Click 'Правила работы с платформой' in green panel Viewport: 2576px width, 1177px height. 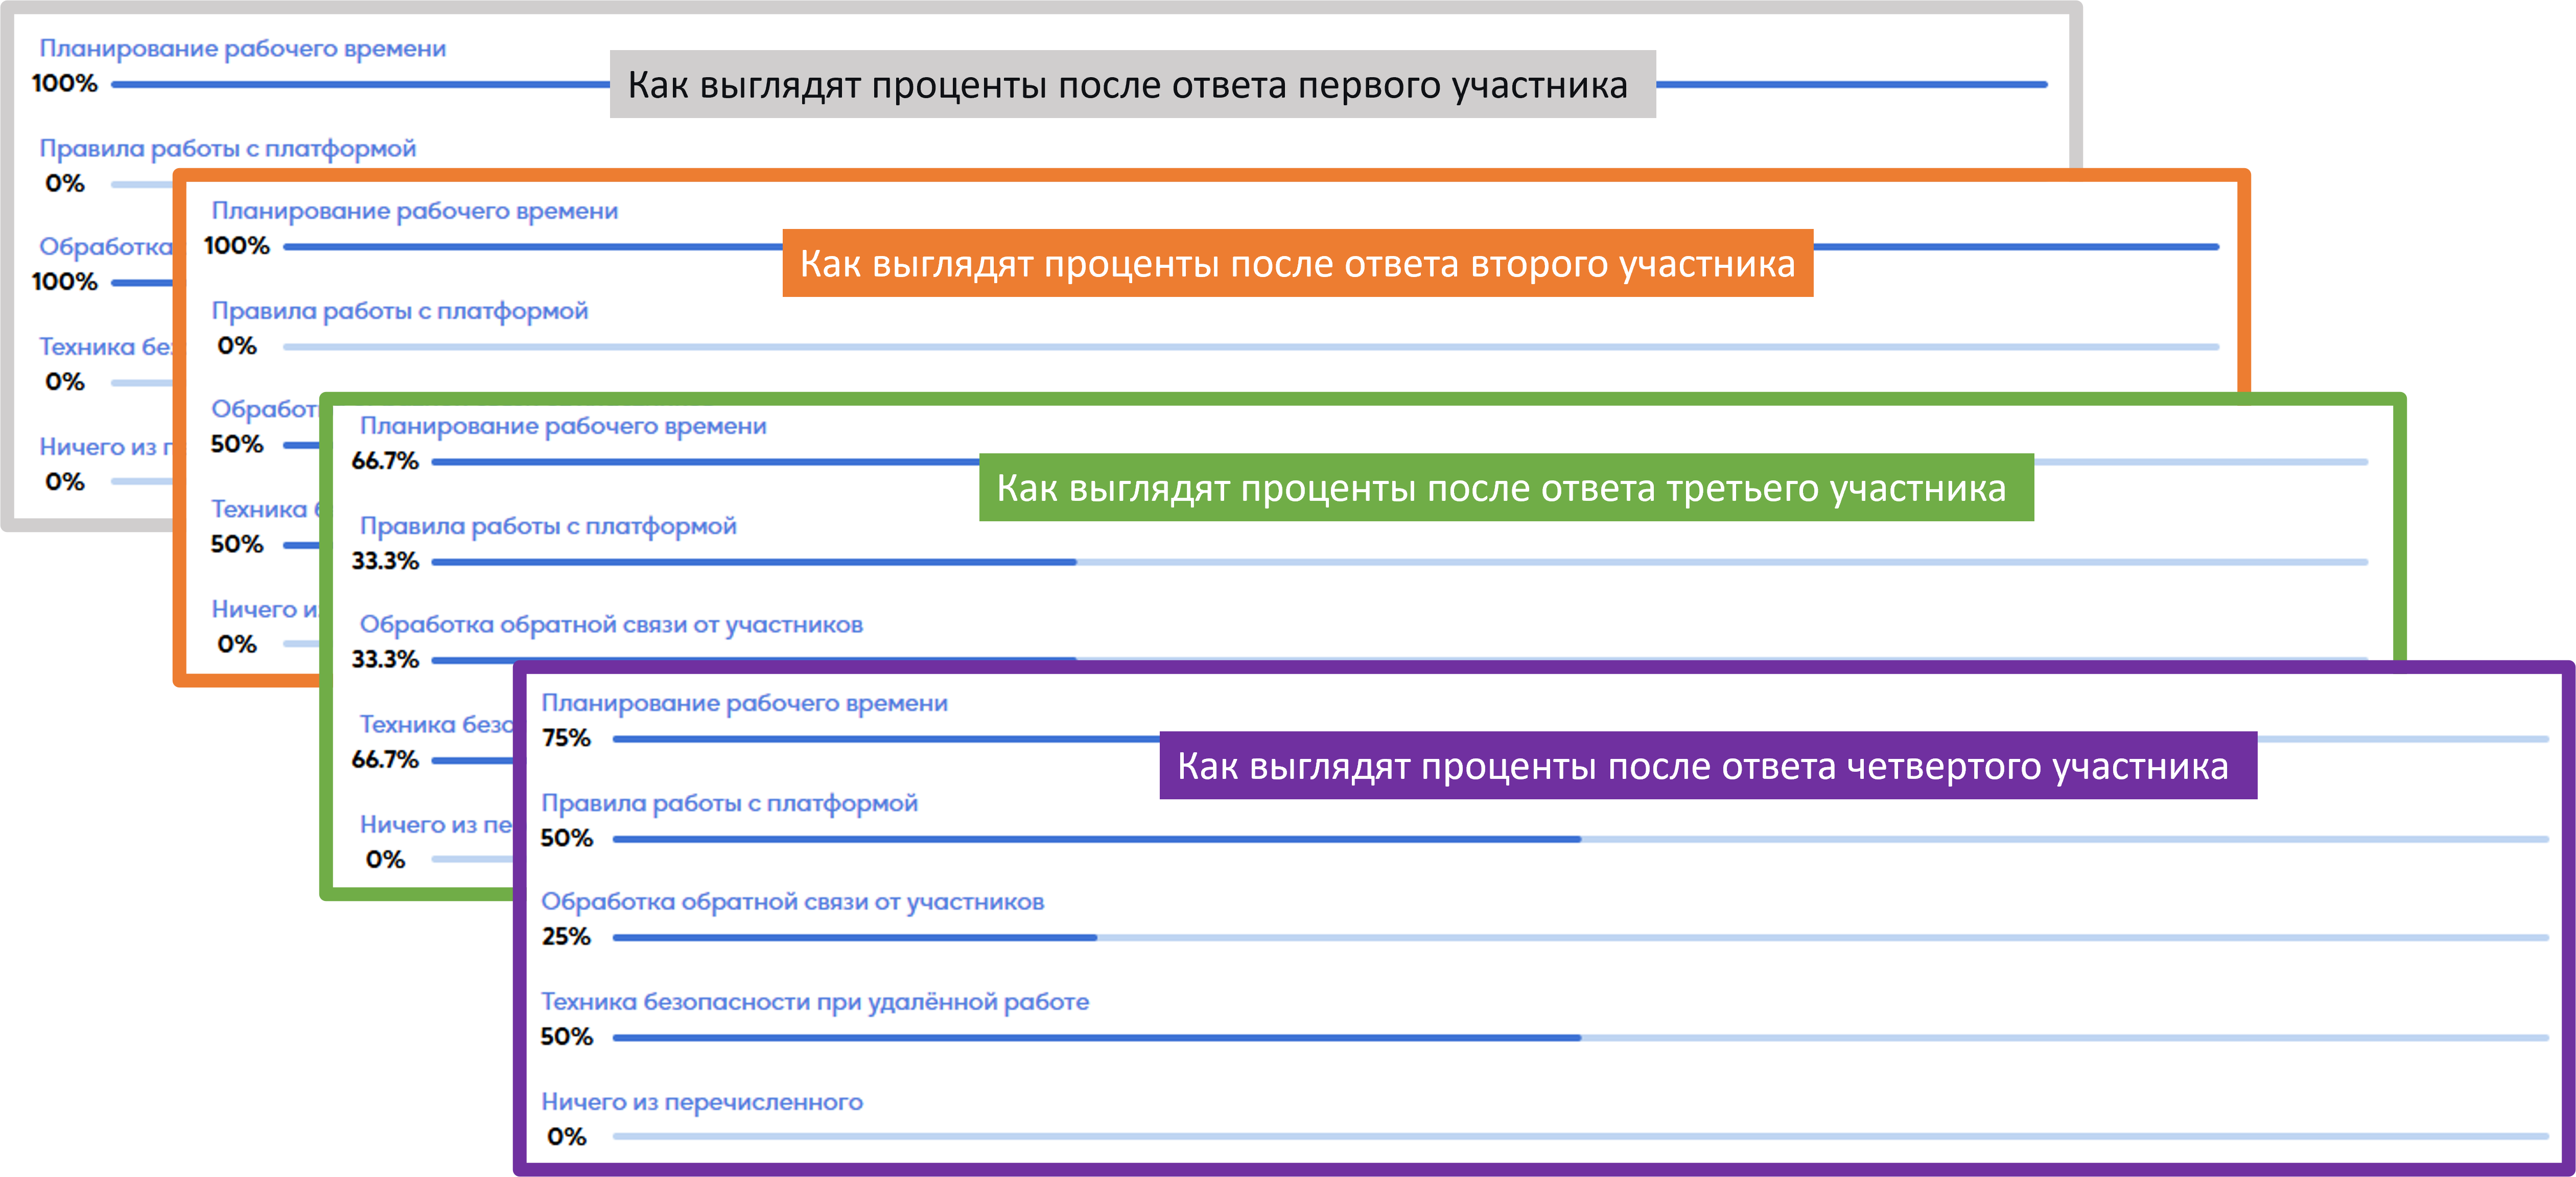coord(548,526)
